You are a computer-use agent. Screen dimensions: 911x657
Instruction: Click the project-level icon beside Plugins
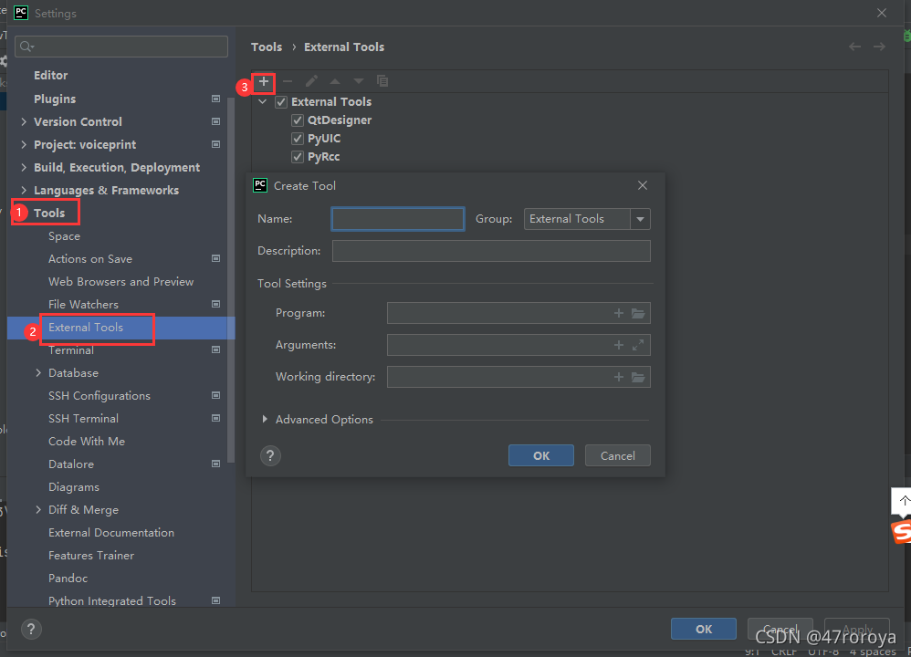(x=215, y=99)
